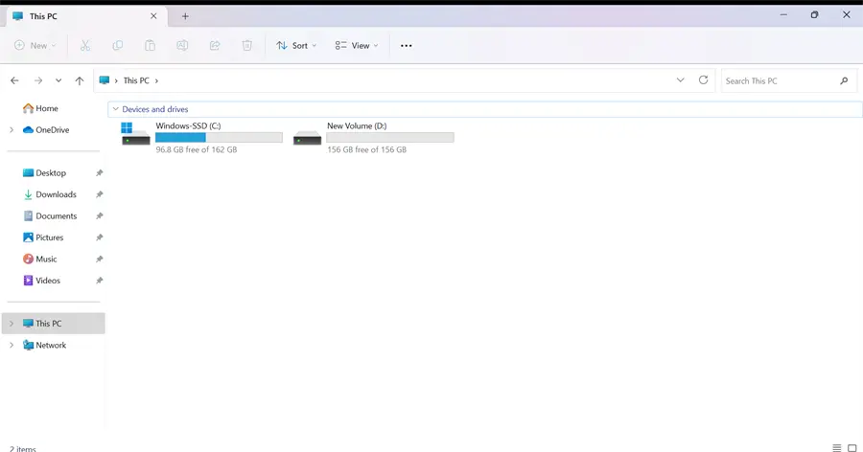Image resolution: width=863 pixels, height=452 pixels.
Task: Unpin Pictures using its pin icon
Action: (x=99, y=237)
